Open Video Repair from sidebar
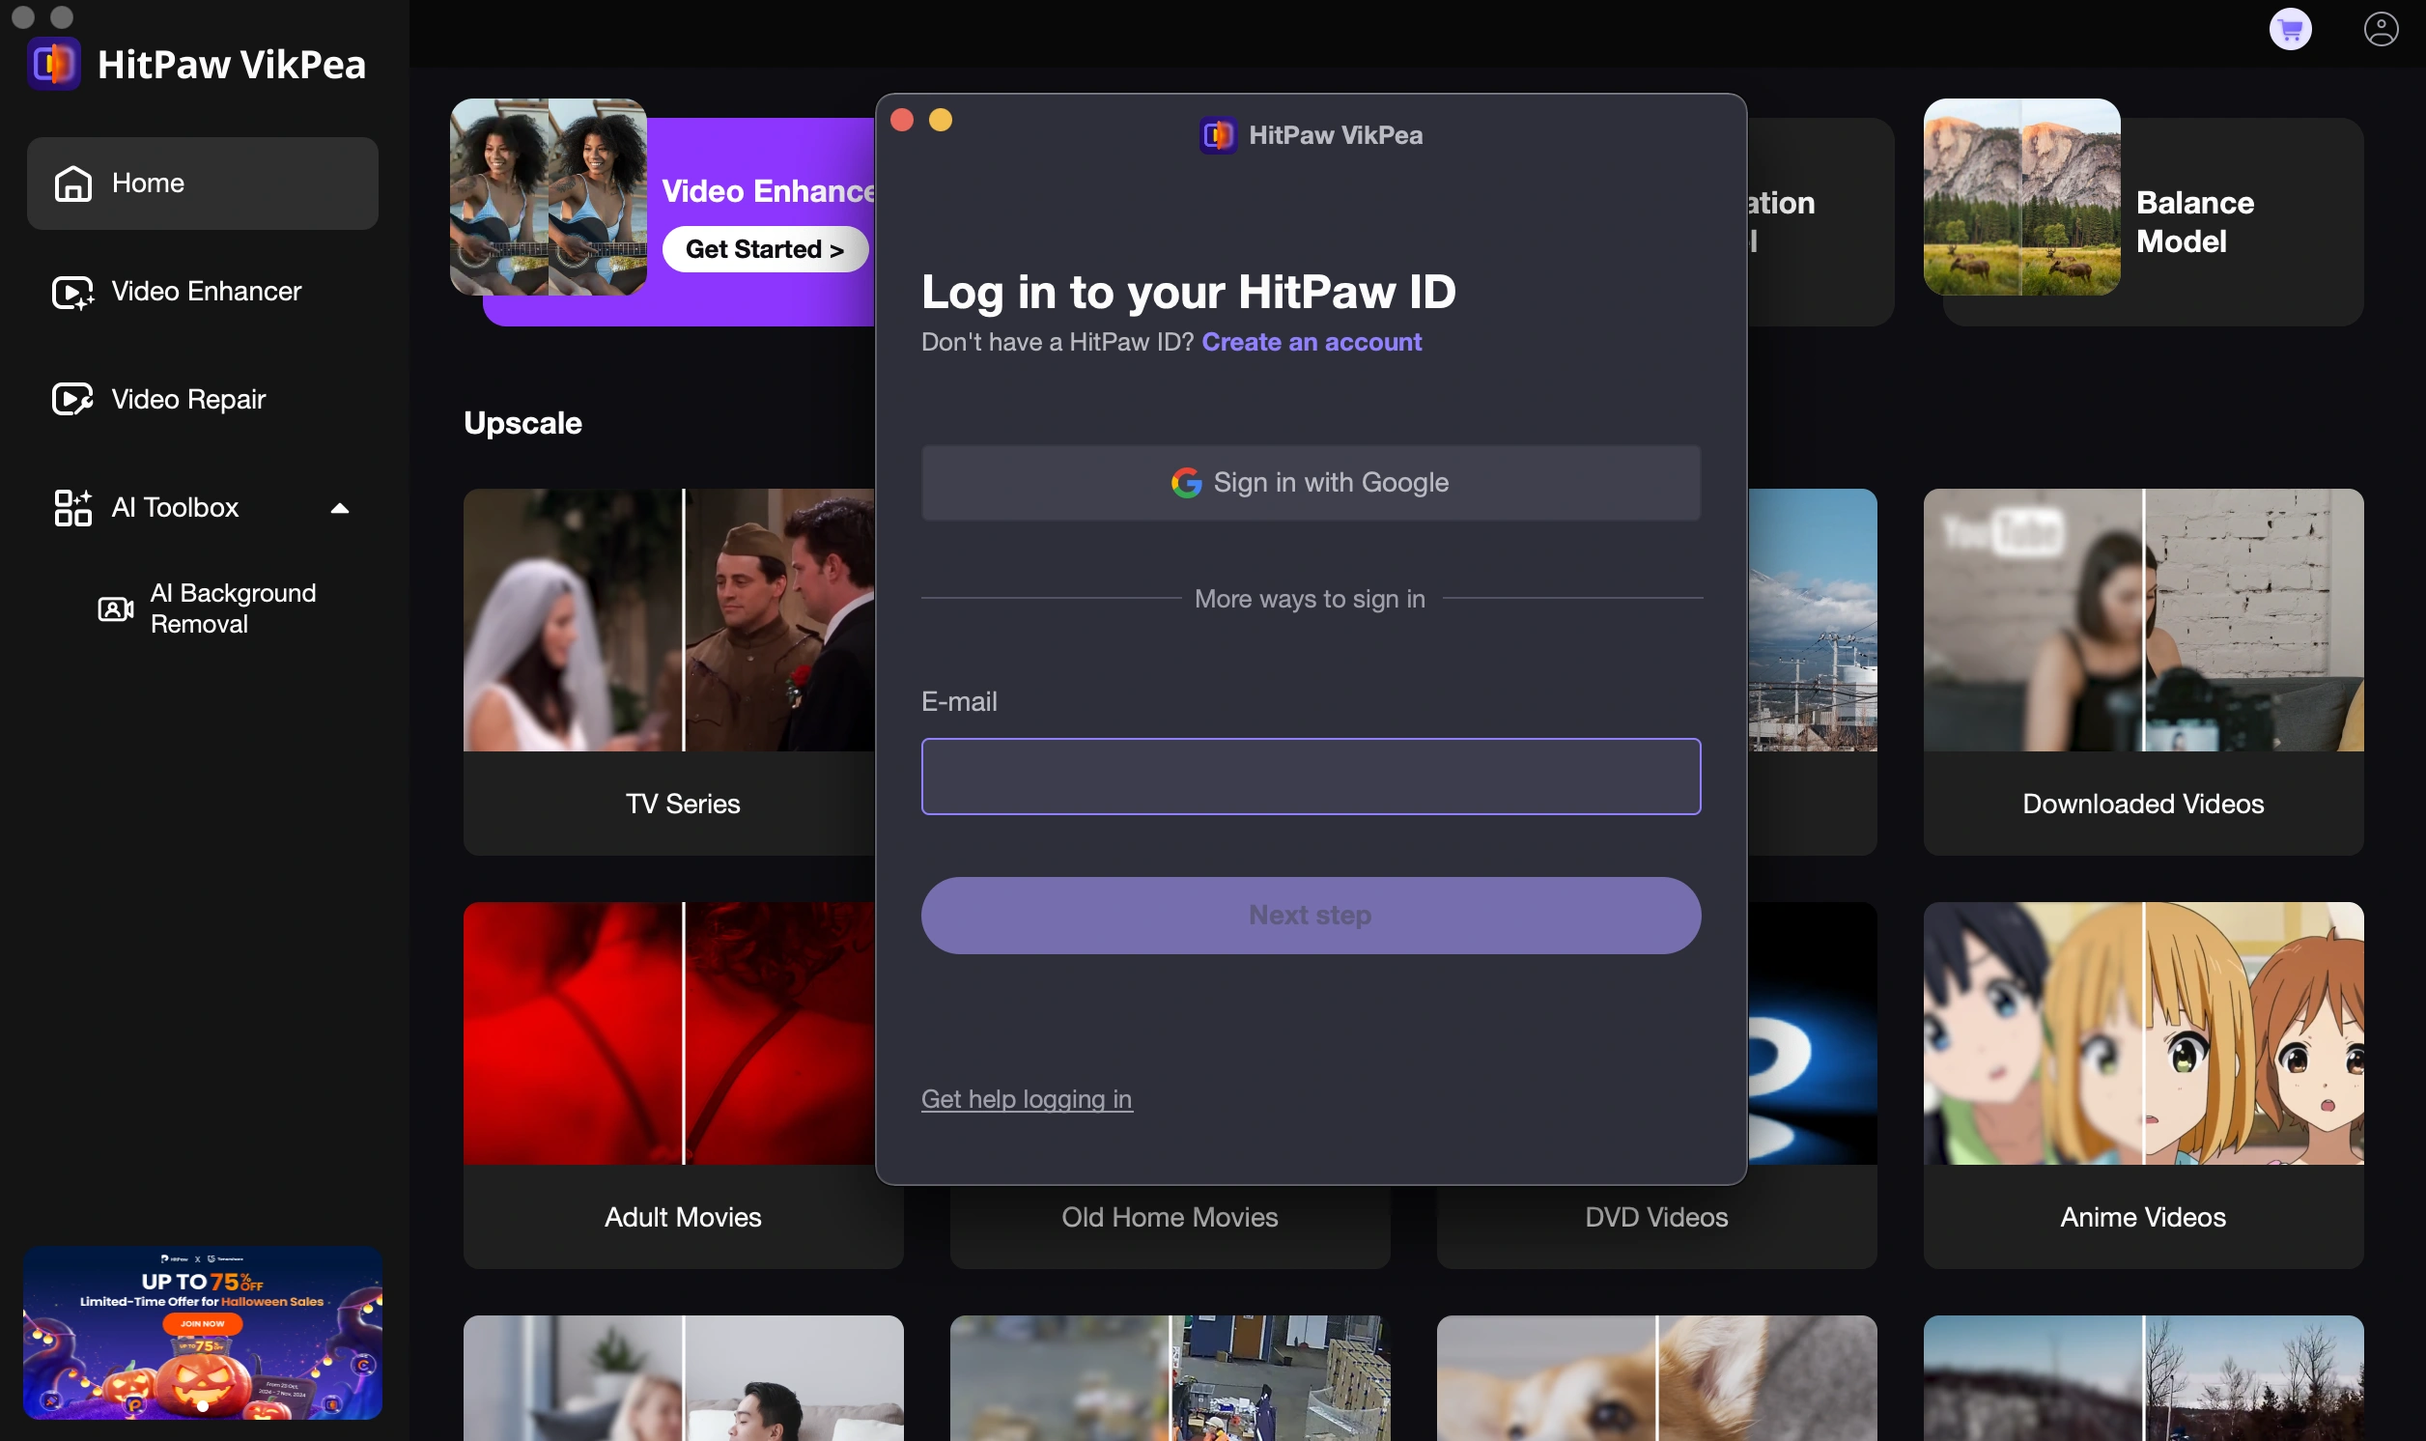This screenshot has height=1441, width=2426. point(202,399)
